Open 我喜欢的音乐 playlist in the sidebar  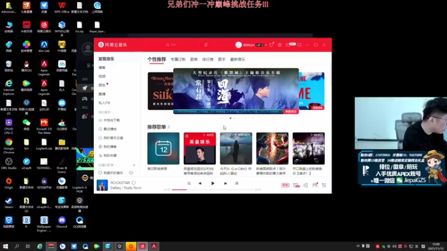(111, 173)
